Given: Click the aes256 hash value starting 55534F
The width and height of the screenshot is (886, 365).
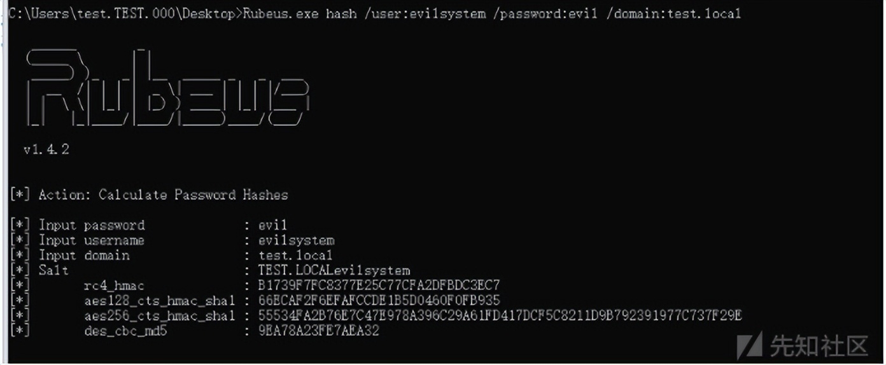Looking at the screenshot, I should pos(500,316).
